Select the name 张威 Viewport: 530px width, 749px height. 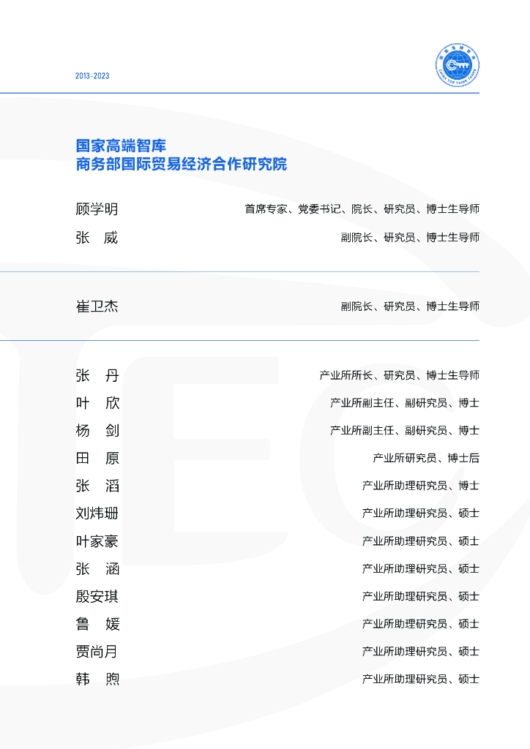[97, 238]
